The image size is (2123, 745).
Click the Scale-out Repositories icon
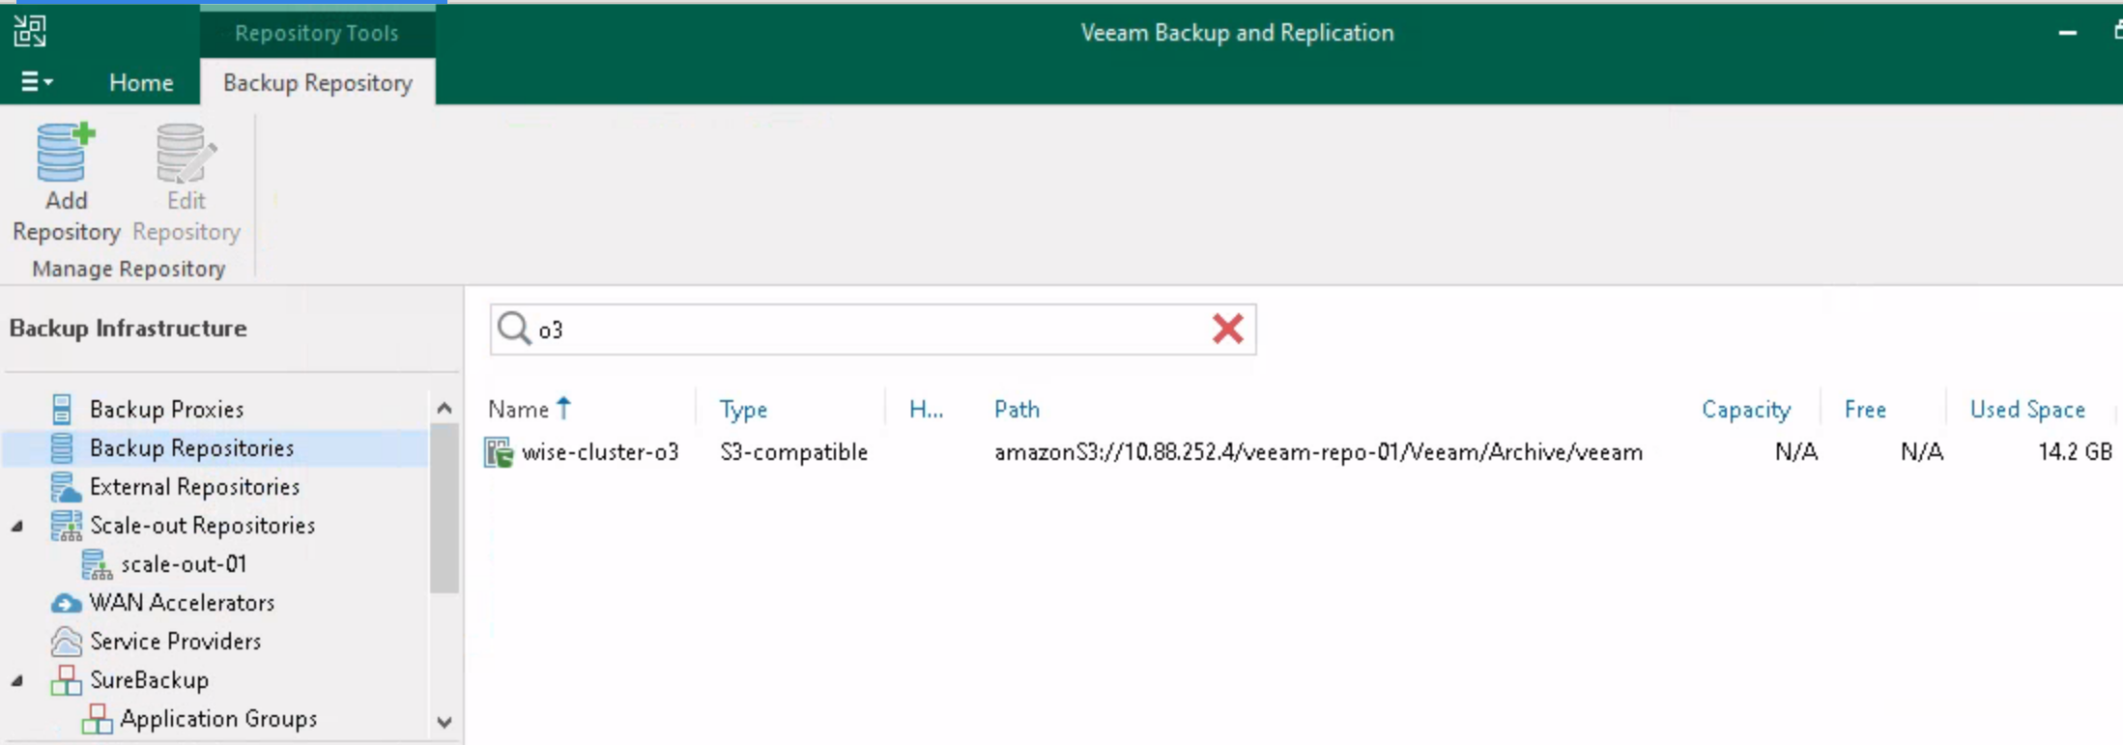[x=66, y=525]
